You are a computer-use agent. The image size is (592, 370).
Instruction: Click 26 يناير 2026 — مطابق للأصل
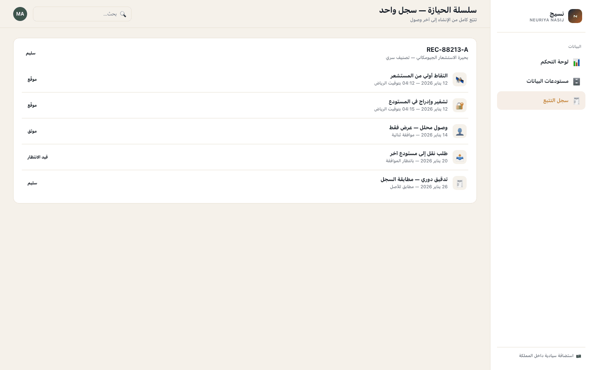click(419, 187)
